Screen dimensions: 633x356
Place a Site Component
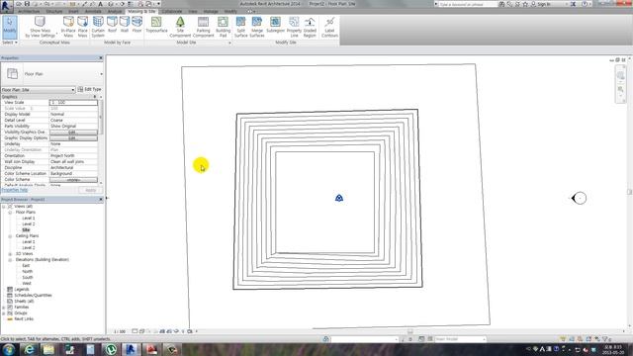click(x=180, y=27)
